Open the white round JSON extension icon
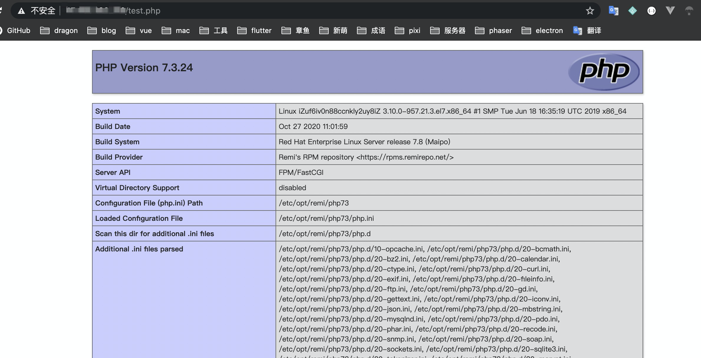 point(651,11)
